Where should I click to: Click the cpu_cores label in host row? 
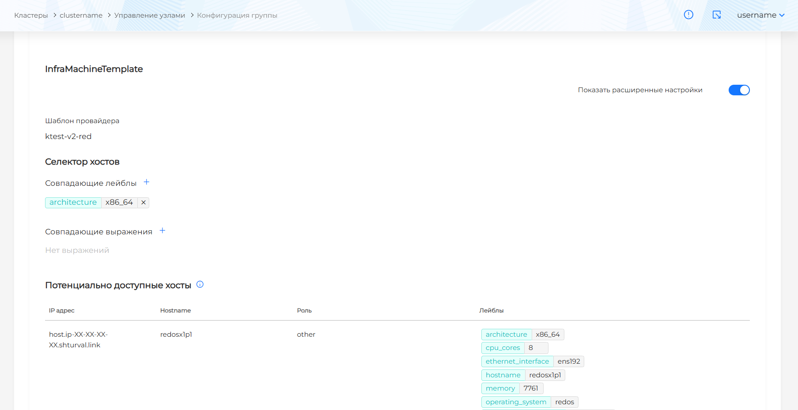click(503, 348)
